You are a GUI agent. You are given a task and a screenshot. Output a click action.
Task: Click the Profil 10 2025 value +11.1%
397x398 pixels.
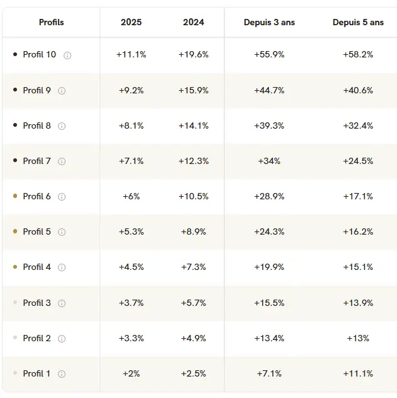(x=131, y=54)
